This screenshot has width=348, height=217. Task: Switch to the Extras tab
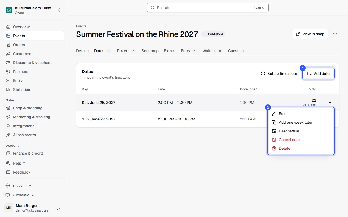pos(170,51)
